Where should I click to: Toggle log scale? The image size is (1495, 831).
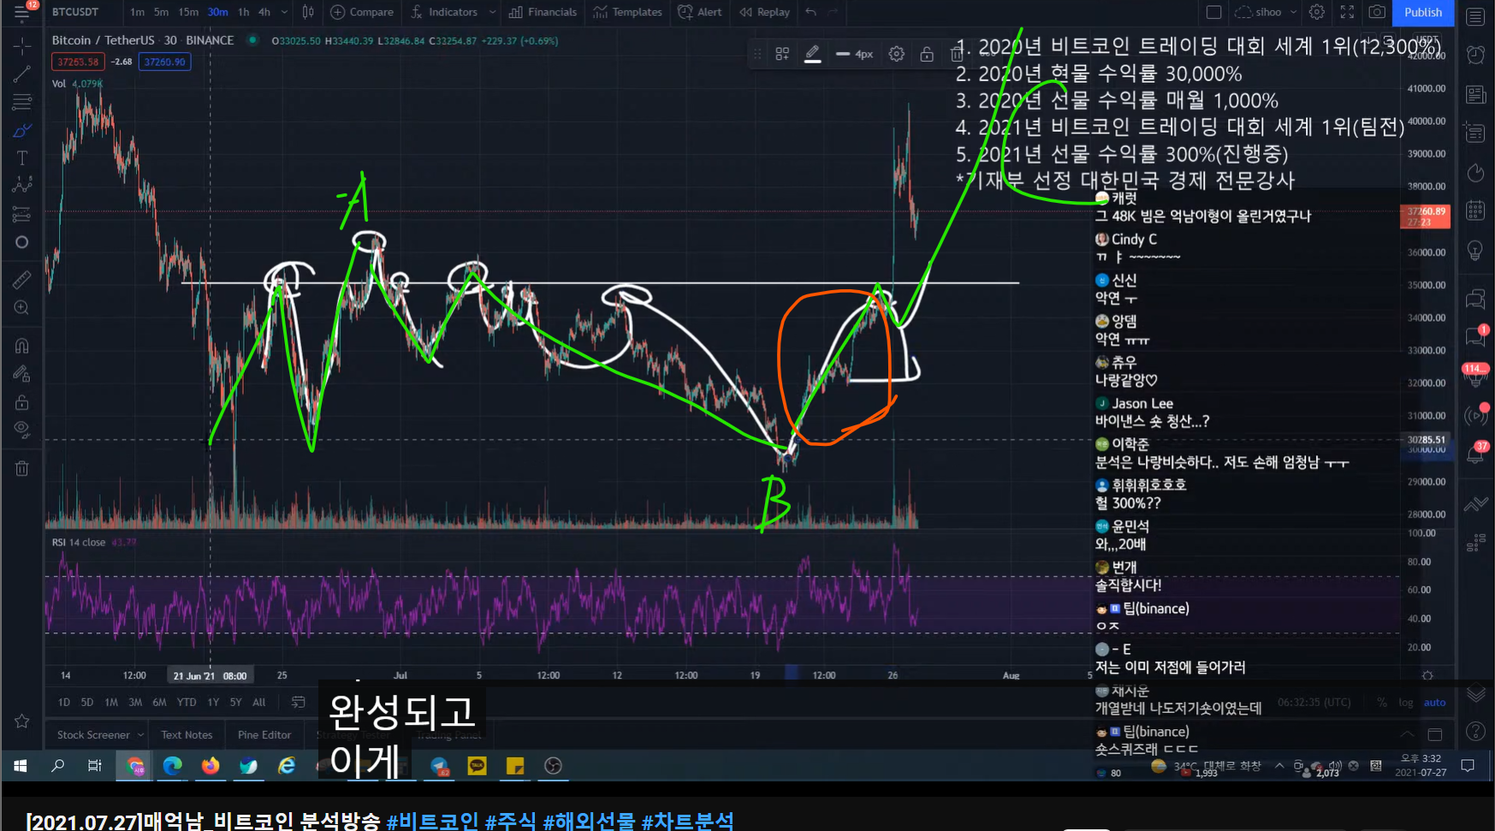(1406, 702)
